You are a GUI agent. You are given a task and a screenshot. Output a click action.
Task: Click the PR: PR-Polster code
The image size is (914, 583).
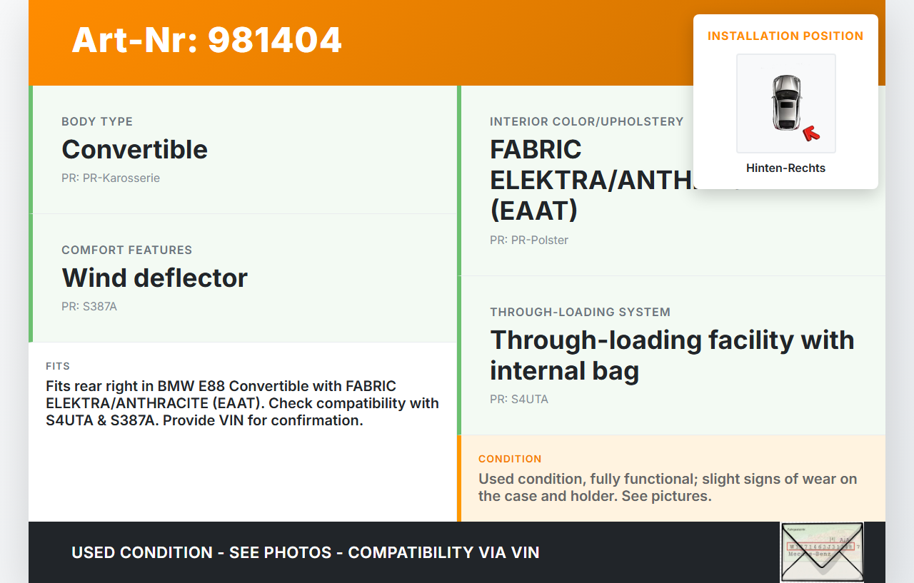pyautogui.click(x=529, y=240)
